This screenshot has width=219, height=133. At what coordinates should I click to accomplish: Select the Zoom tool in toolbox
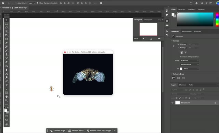tap(7, 100)
